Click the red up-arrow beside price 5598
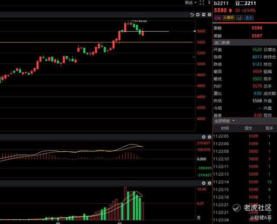 pos(230,10)
